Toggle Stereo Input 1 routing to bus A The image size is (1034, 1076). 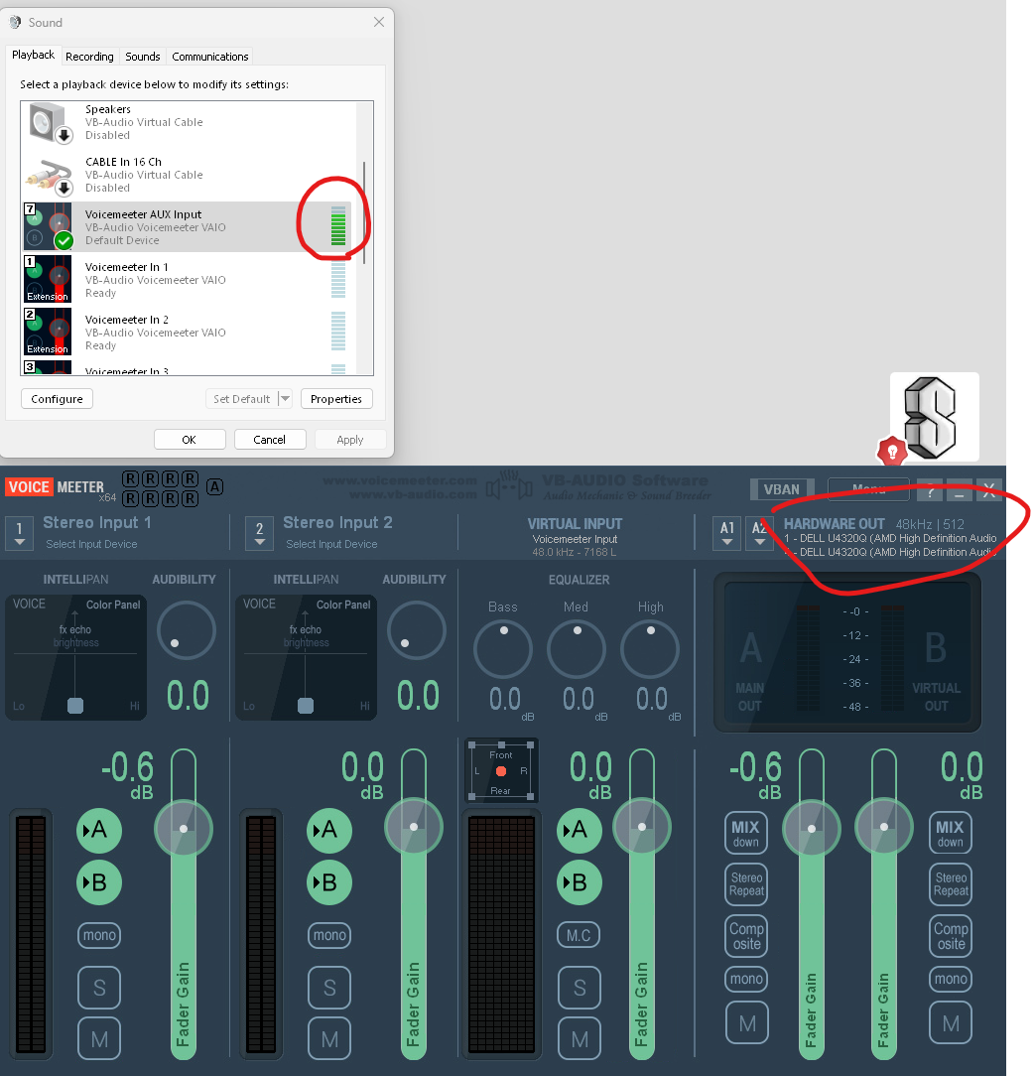(x=99, y=831)
